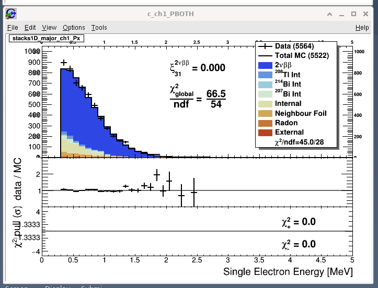The image size is (378, 288).
Task: Open the File menu
Action: (13, 28)
